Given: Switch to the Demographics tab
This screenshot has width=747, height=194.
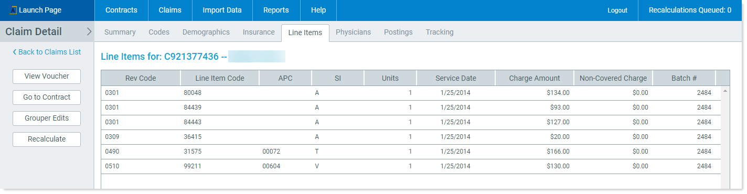Looking at the screenshot, I should coord(206,32).
